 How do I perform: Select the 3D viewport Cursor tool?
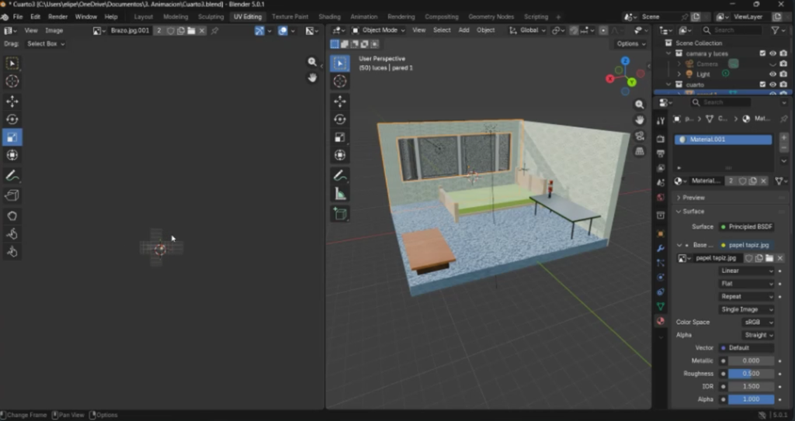pyautogui.click(x=339, y=81)
